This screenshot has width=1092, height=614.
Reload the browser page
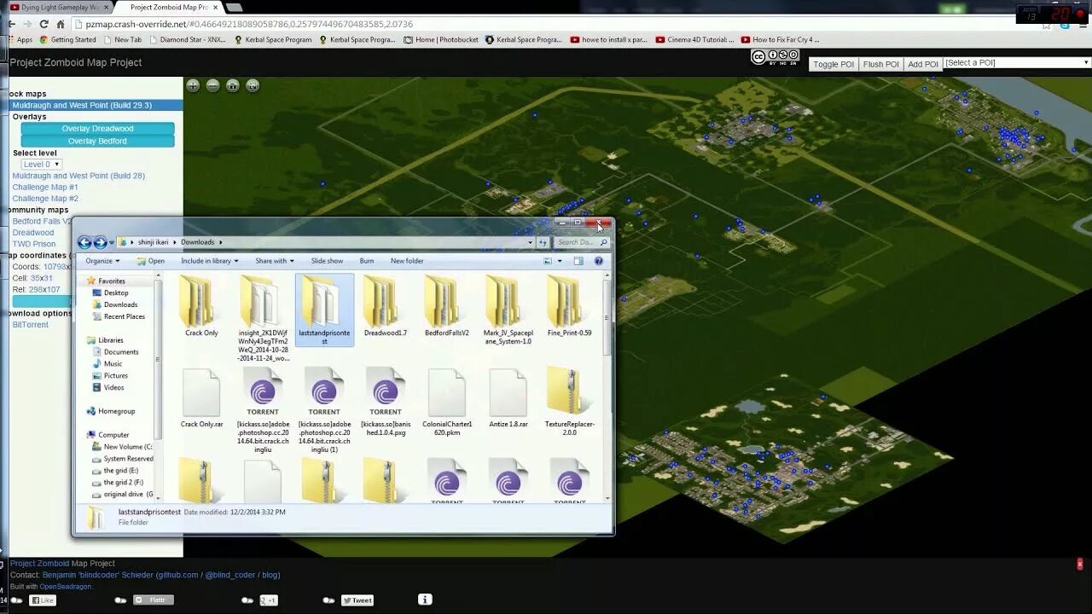(44, 25)
